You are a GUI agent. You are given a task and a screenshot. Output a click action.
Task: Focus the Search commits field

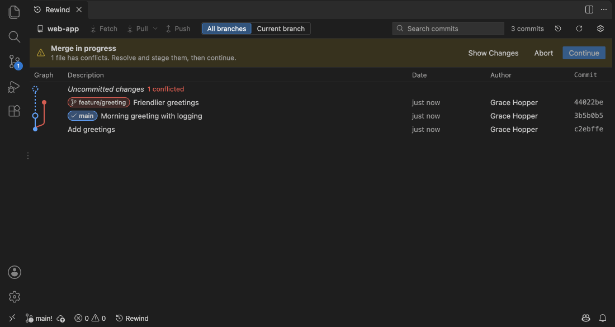pos(448,29)
